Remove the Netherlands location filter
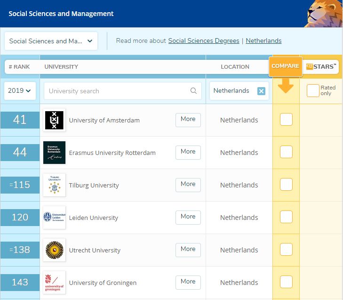The width and height of the screenshot is (343, 300). coord(261,91)
